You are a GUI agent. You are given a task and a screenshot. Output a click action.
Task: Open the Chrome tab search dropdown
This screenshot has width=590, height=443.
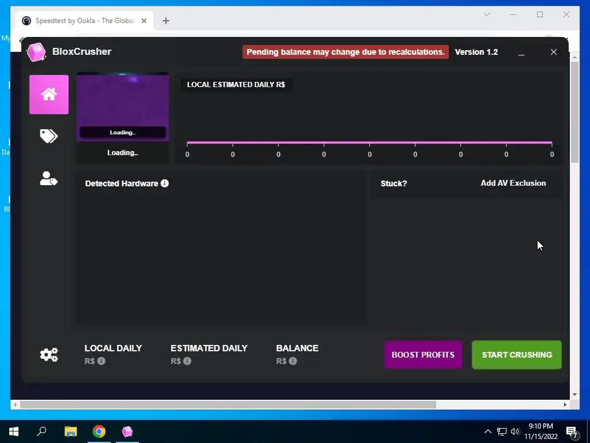[487, 14]
